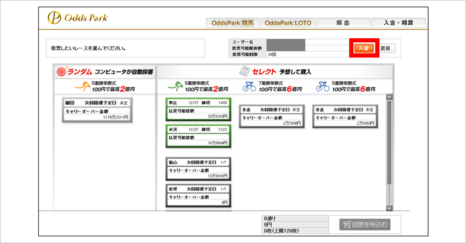Click the 投票可能回数 label
The image size is (466, 243).
[x=245, y=55]
